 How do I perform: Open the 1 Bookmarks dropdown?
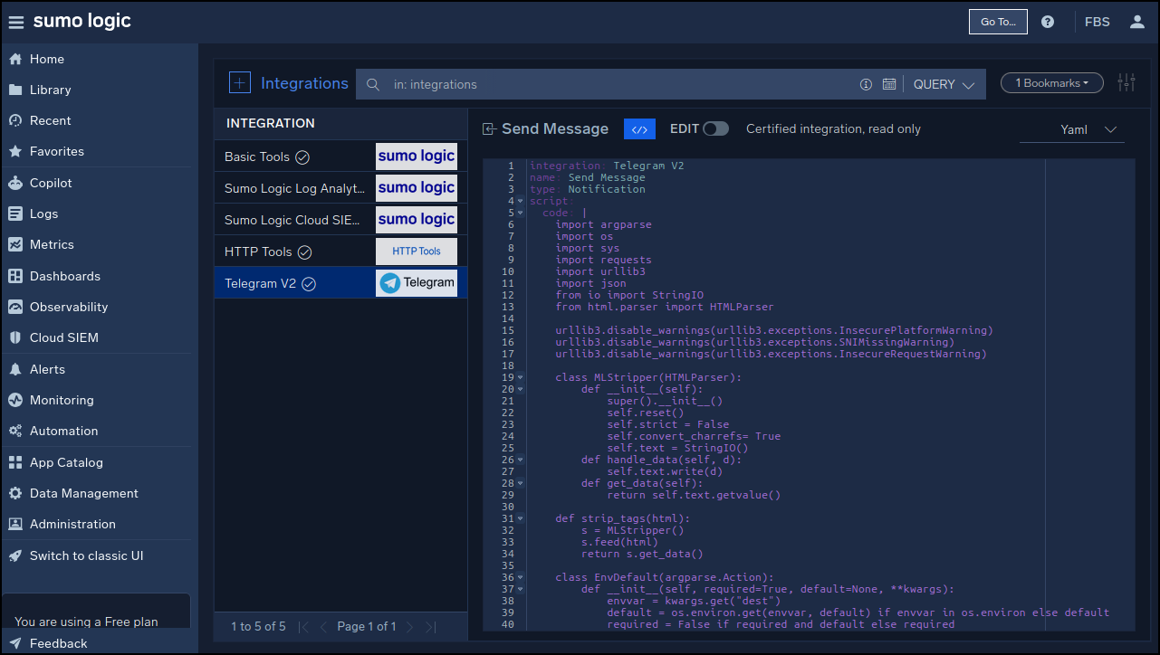(x=1051, y=83)
